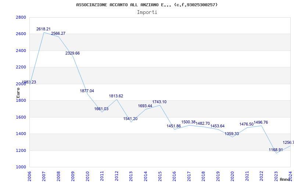294x183 pixels.
Task: Click the x-axis year 2013
Action: (x=131, y=176)
